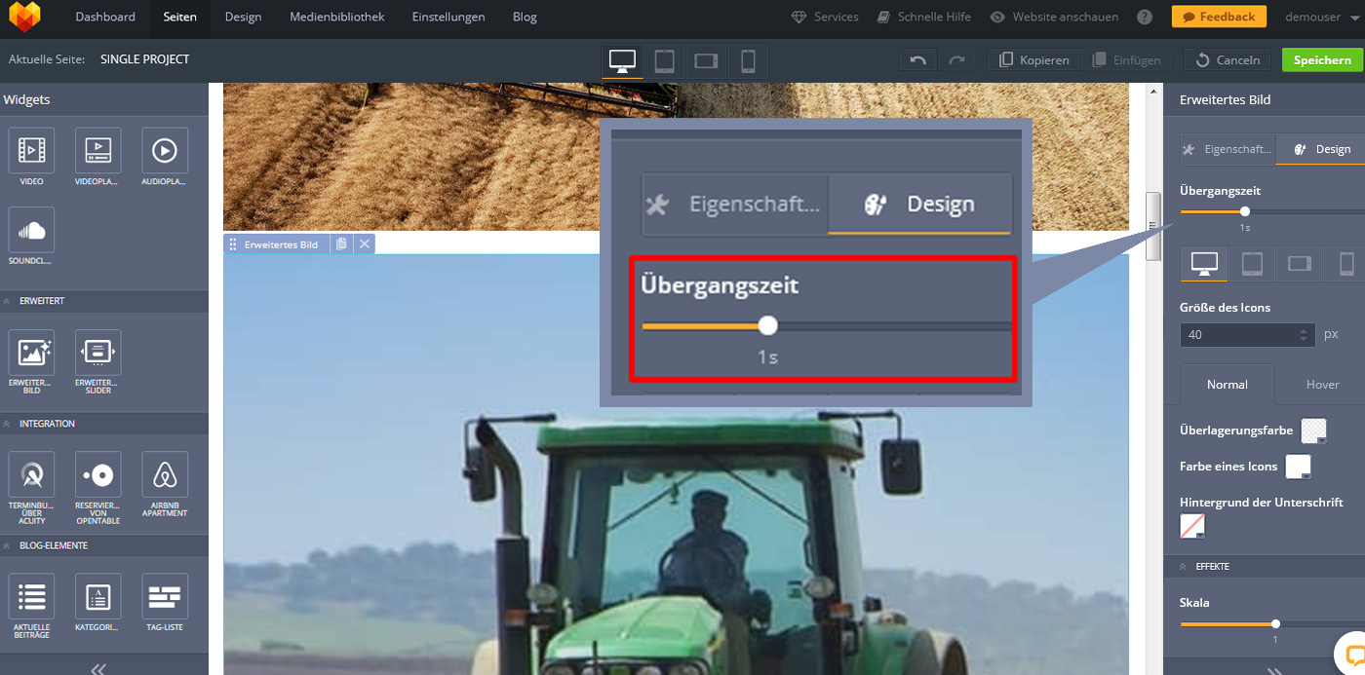Open the Überlagerungsfarbe color swatch
This screenshot has width=1365, height=675.
[x=1313, y=431]
